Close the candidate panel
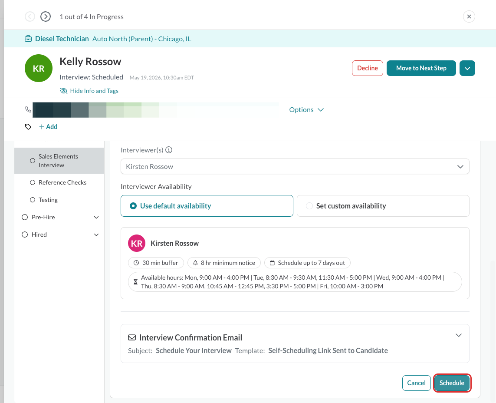 pos(469,17)
